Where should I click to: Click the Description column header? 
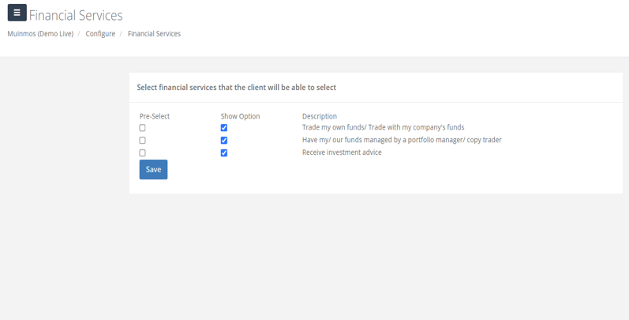(320, 116)
